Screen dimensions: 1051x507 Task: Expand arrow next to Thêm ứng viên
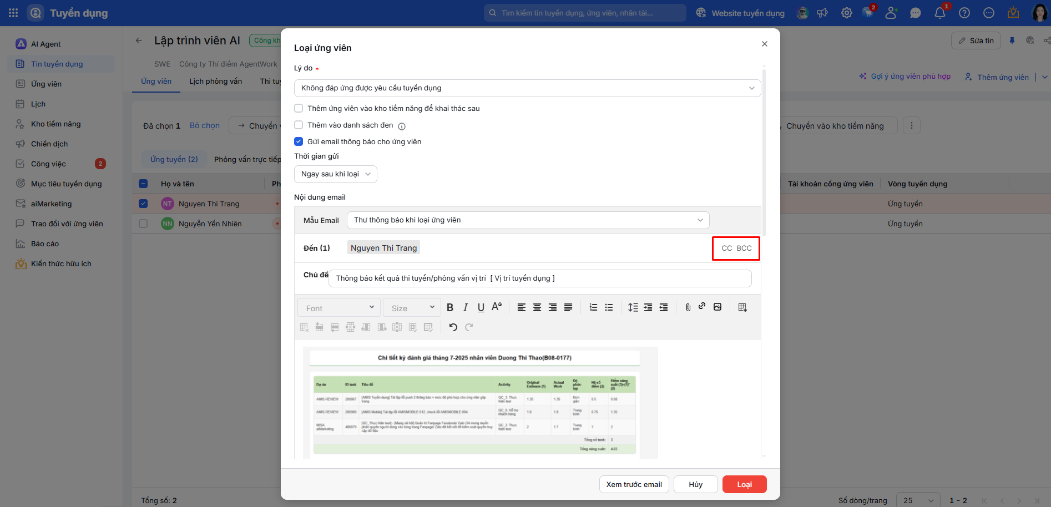(x=1045, y=77)
